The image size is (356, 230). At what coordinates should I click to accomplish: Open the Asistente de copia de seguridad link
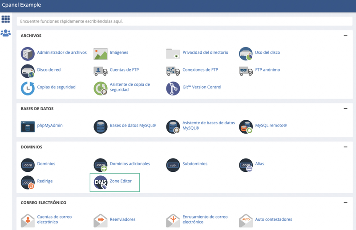tap(130, 87)
